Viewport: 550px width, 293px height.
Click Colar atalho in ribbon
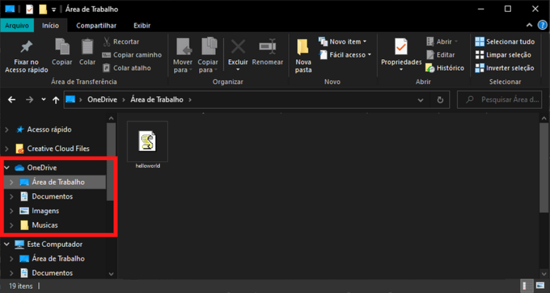tap(127, 68)
